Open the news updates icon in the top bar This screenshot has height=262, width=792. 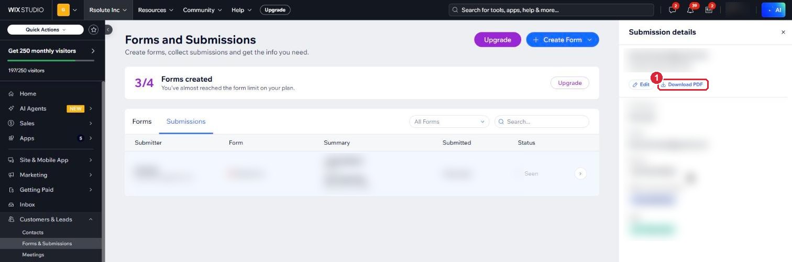click(x=709, y=10)
